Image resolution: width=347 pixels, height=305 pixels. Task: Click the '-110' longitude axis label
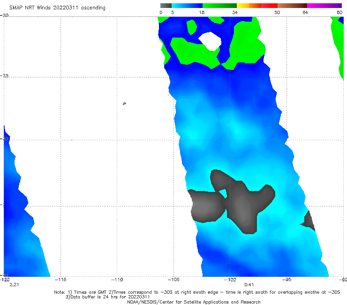pyautogui.click(x=117, y=280)
